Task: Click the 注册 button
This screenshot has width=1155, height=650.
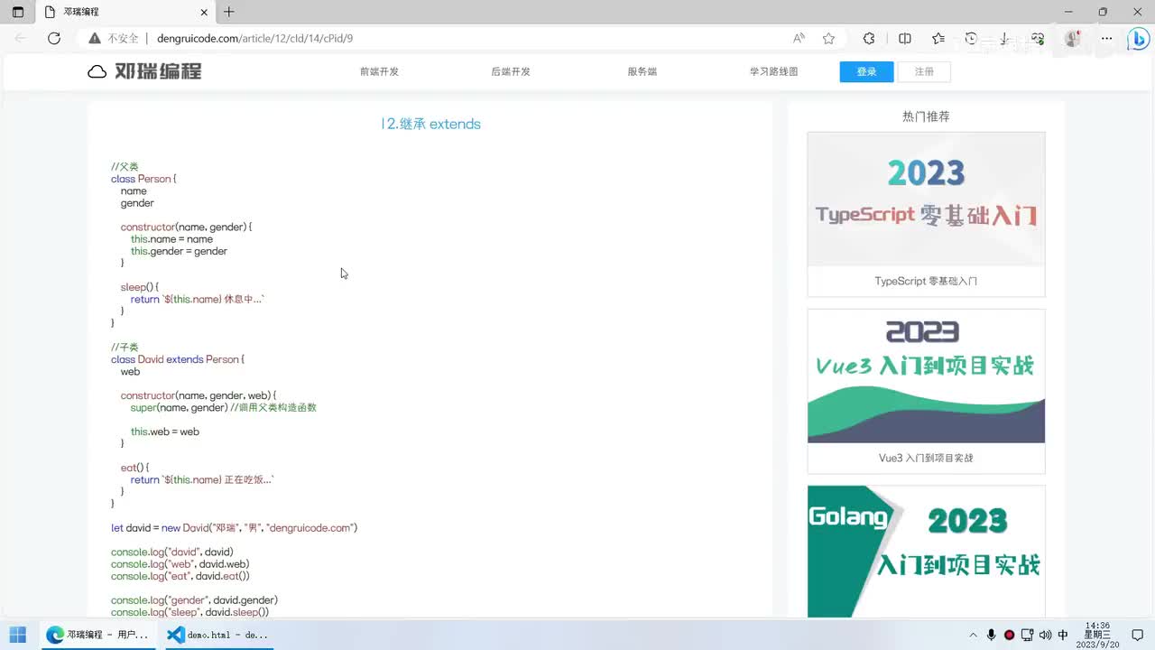Action: [x=924, y=71]
